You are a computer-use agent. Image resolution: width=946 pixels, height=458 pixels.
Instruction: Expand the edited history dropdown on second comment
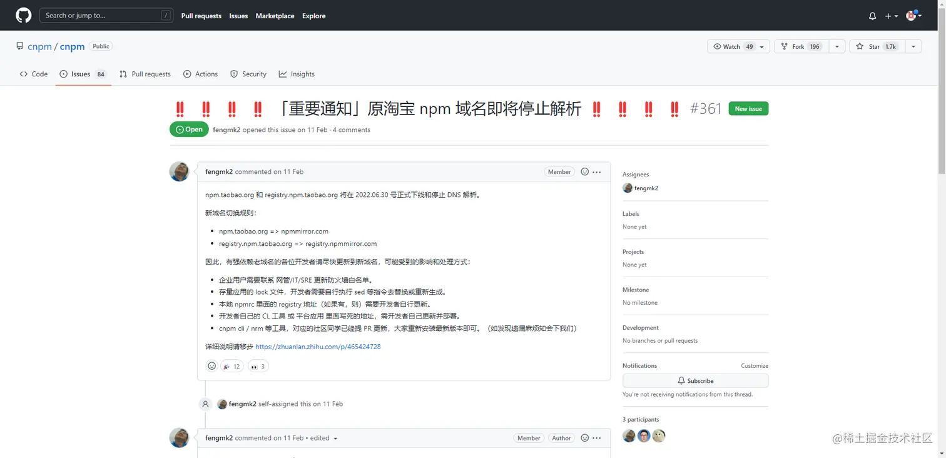tap(324, 439)
